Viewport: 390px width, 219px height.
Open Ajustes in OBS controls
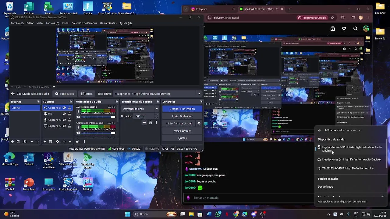(182, 138)
